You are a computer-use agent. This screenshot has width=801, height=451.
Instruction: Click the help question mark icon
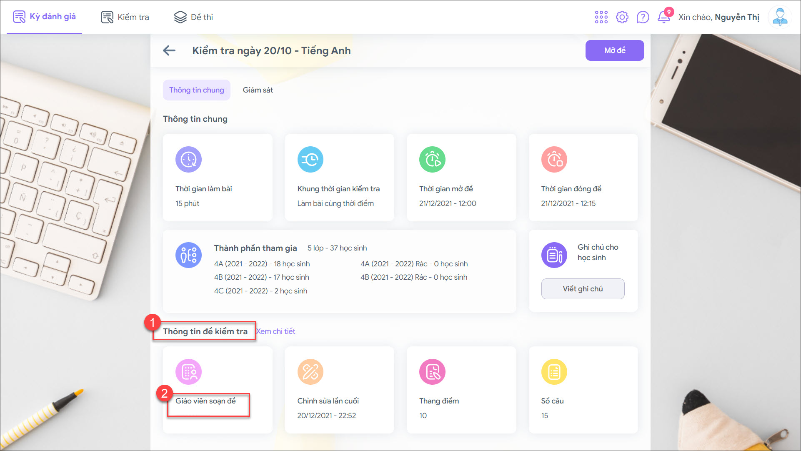(x=643, y=17)
